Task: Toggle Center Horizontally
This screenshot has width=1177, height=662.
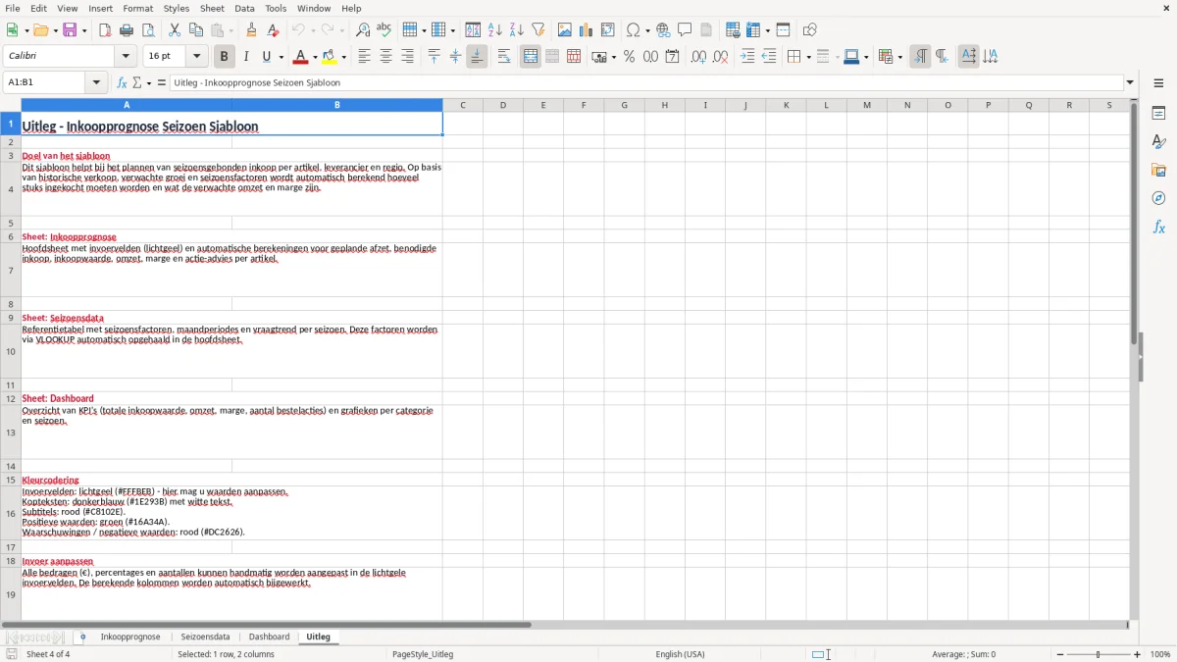Action: click(x=385, y=57)
